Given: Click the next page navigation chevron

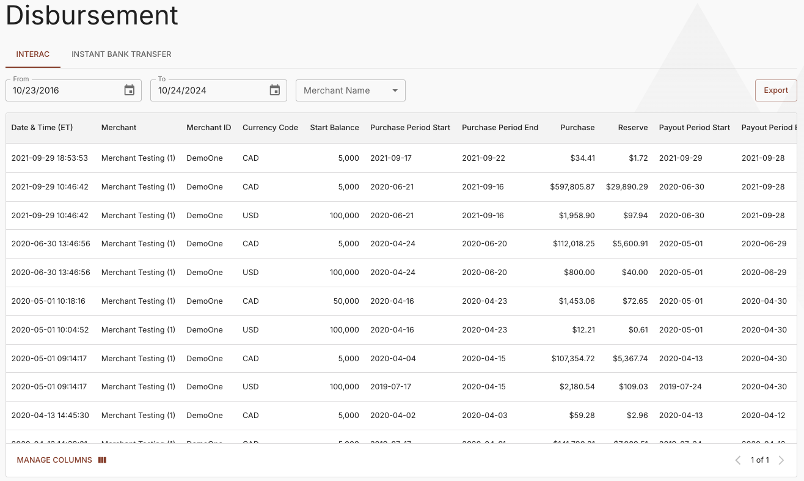Looking at the screenshot, I should click(781, 460).
